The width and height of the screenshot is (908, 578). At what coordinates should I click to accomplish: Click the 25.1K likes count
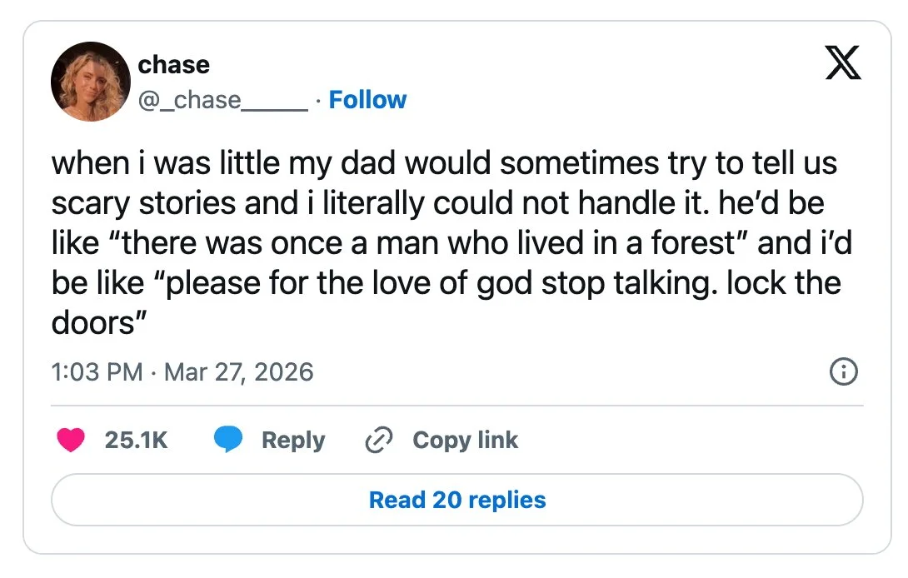136,441
